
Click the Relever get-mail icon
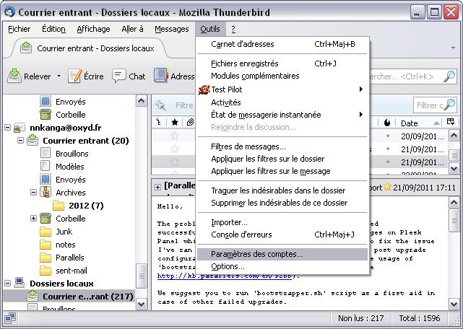tap(14, 76)
